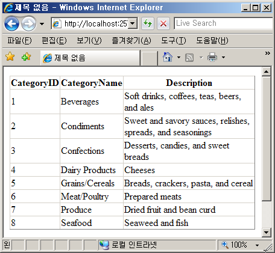Show more toolbar items chevron

[268, 53]
